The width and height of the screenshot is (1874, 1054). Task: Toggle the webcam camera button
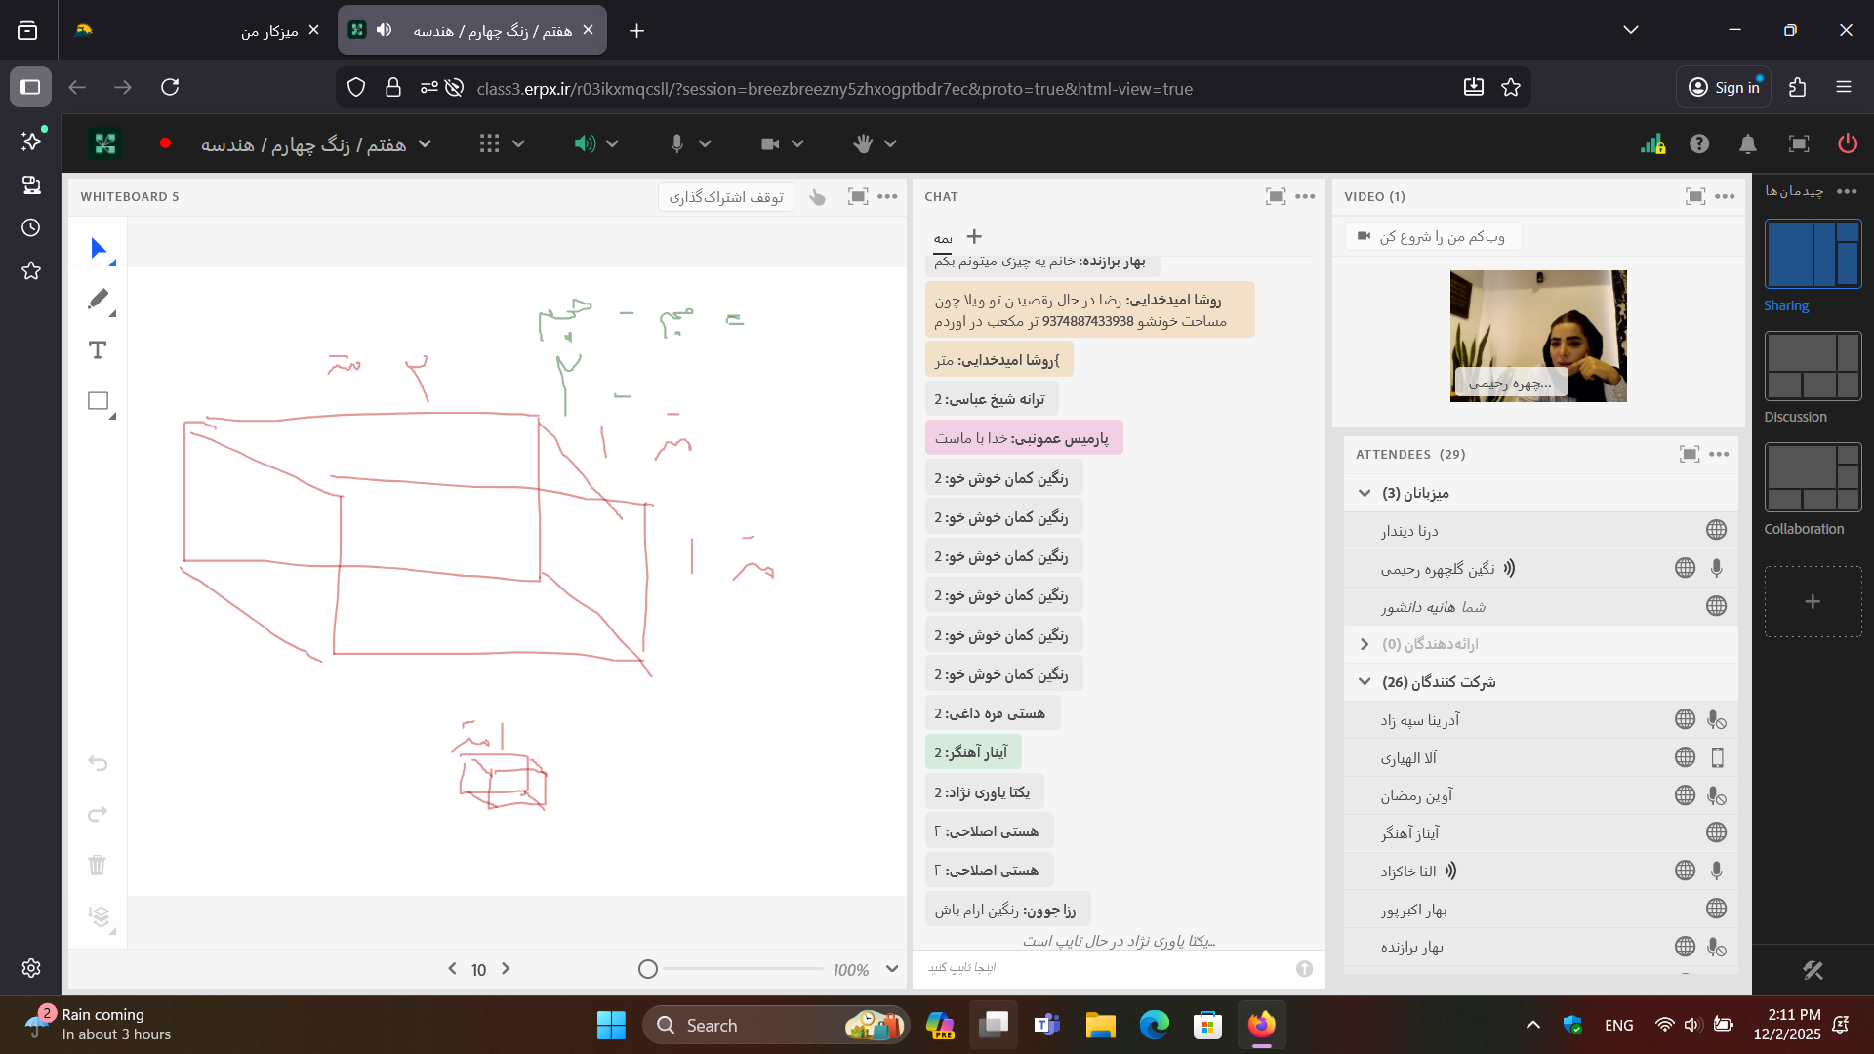click(x=770, y=144)
